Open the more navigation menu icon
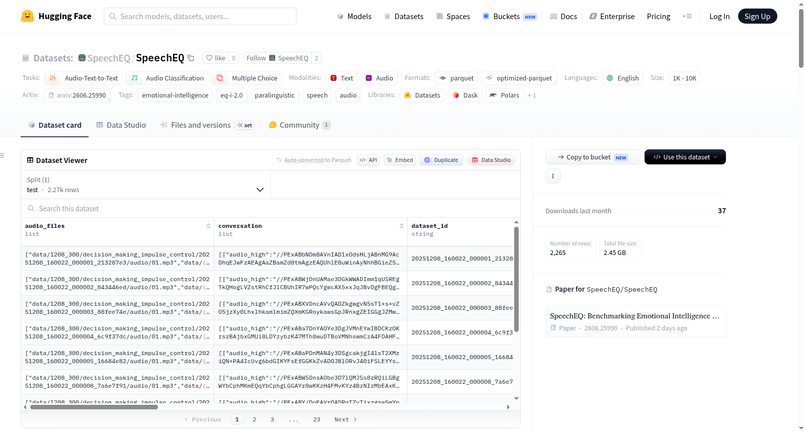This screenshot has width=805, height=433. [687, 16]
